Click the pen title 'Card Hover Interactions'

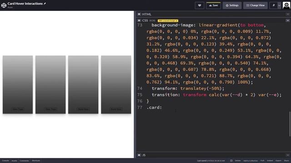[25, 4]
